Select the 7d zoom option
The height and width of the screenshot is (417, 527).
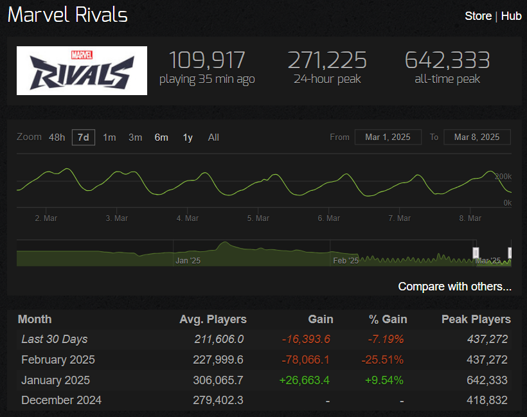(x=84, y=138)
